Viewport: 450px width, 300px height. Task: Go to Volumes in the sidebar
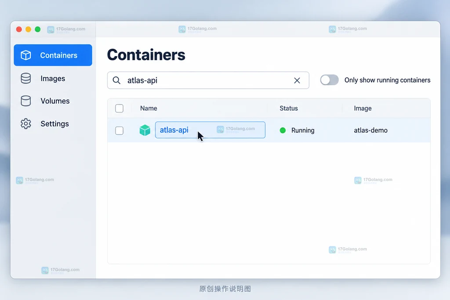[53, 101]
